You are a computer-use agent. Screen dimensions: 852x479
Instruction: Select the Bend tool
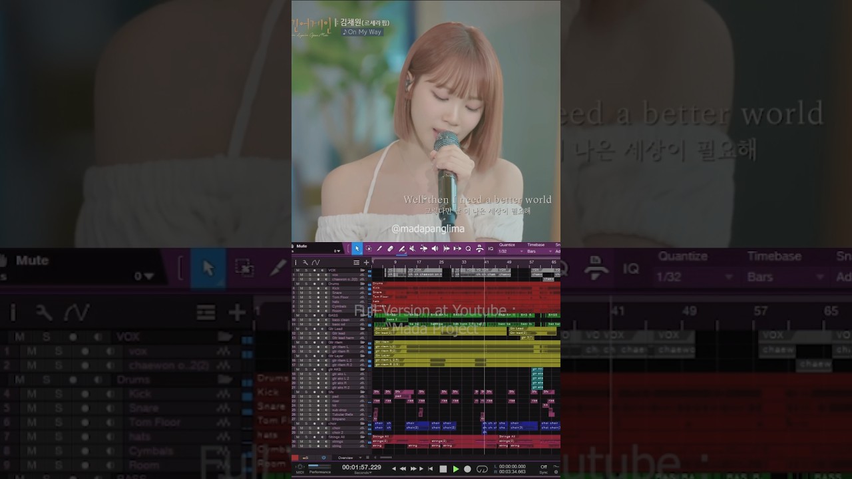pos(423,249)
